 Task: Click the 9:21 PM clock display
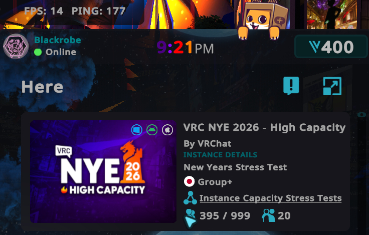pos(185,47)
